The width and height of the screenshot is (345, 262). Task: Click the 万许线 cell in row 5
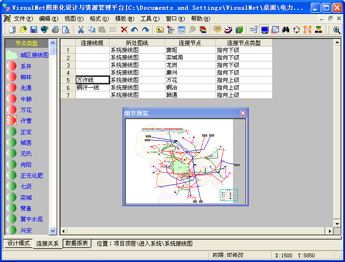click(x=92, y=80)
